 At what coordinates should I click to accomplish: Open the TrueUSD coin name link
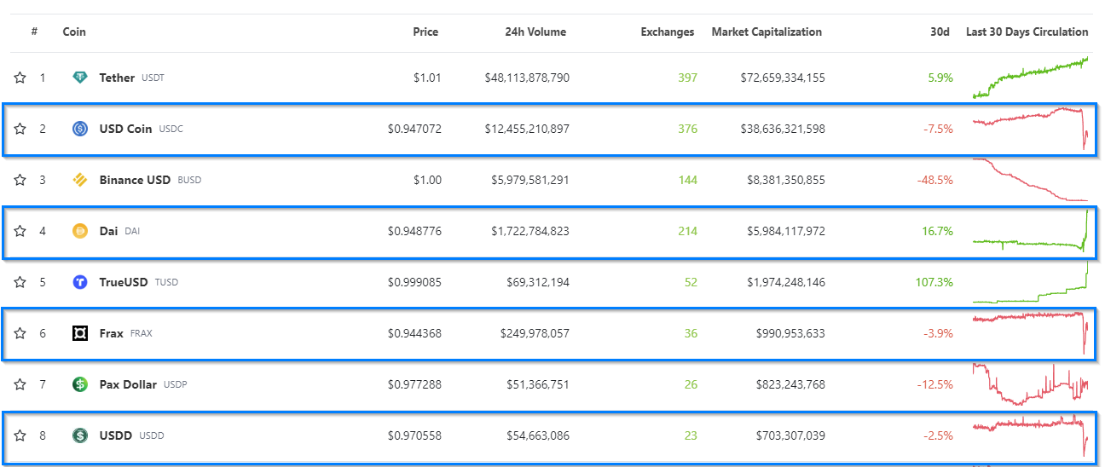(126, 282)
